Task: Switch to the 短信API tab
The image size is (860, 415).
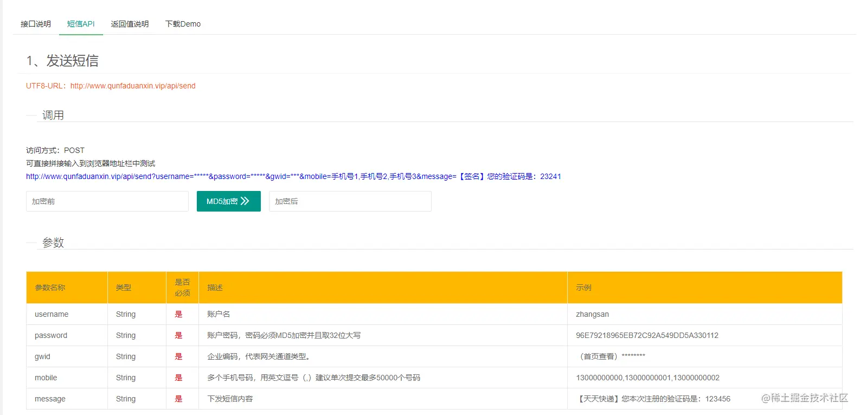Action: [x=81, y=24]
